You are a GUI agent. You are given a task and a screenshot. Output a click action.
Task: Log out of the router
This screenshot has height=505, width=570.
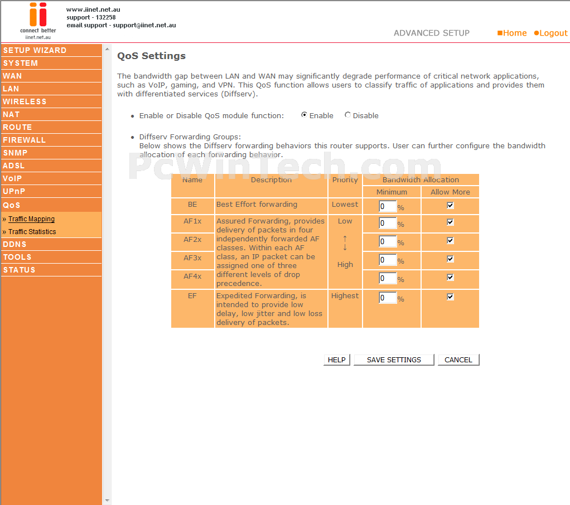(550, 33)
